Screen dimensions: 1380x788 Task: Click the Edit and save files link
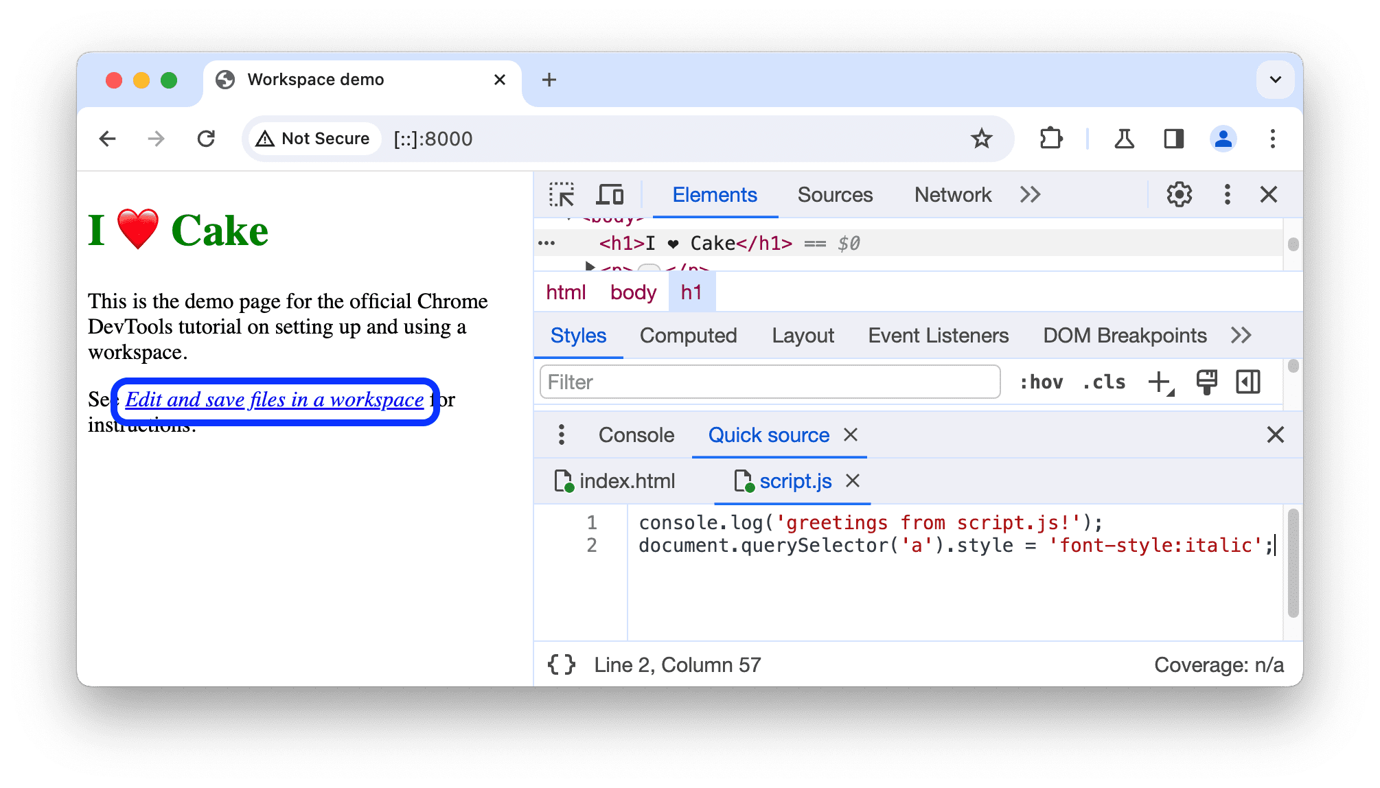coord(274,399)
